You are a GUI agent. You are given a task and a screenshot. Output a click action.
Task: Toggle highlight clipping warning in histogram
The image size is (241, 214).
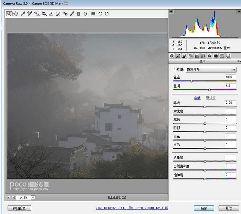(239, 11)
